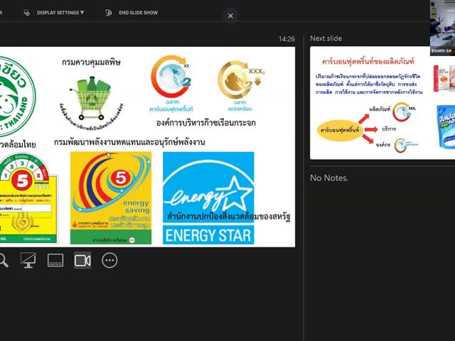455x341 pixels.
Task: Click the text องค์การบริหารก๊าซเรือนกระจก
Action: (x=206, y=123)
